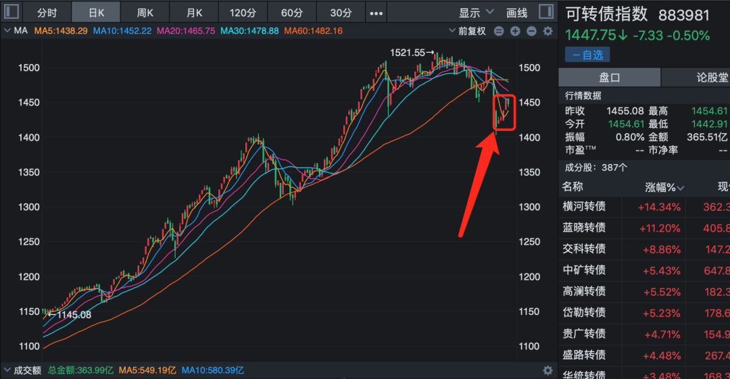The image size is (730, 379).
Task: Open 贵广转债 in the list
Action: pos(584,334)
